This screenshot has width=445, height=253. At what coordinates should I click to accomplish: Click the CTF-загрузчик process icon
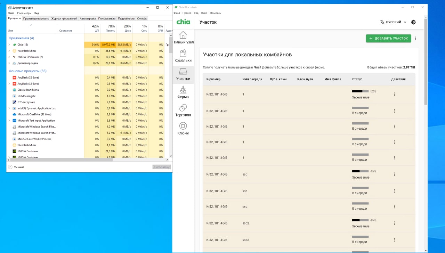[x=14, y=102]
